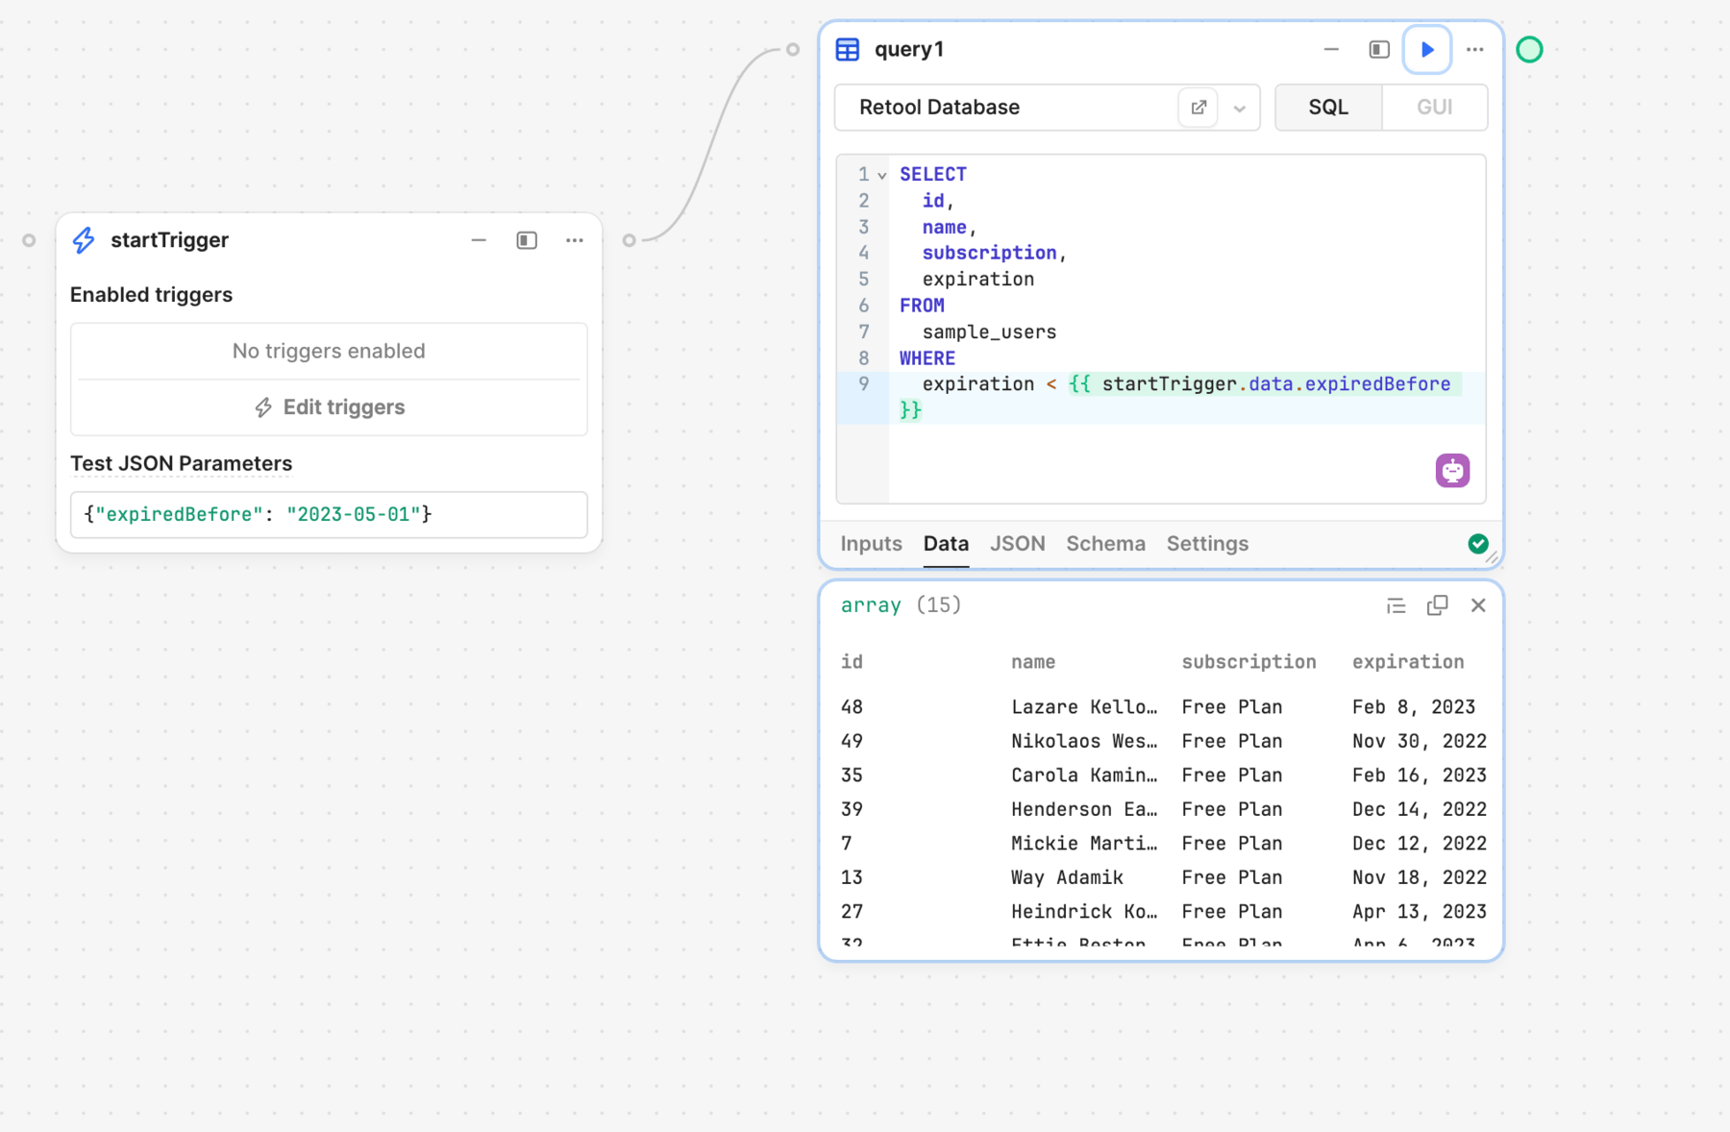
Task: Click the id column header
Action: [852, 662]
